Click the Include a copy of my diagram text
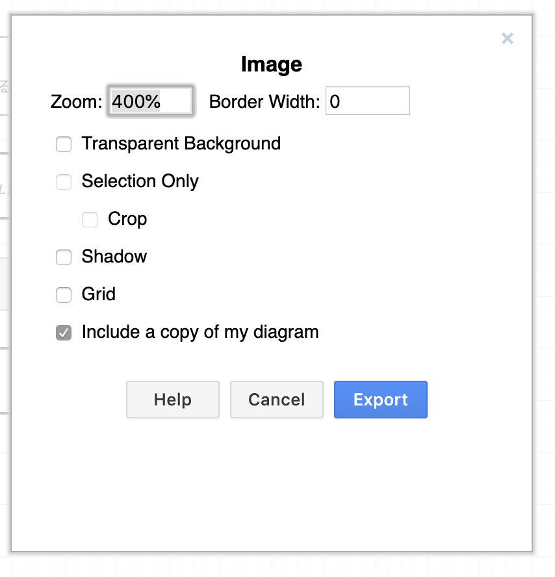The height and width of the screenshot is (577, 555). pos(200,332)
